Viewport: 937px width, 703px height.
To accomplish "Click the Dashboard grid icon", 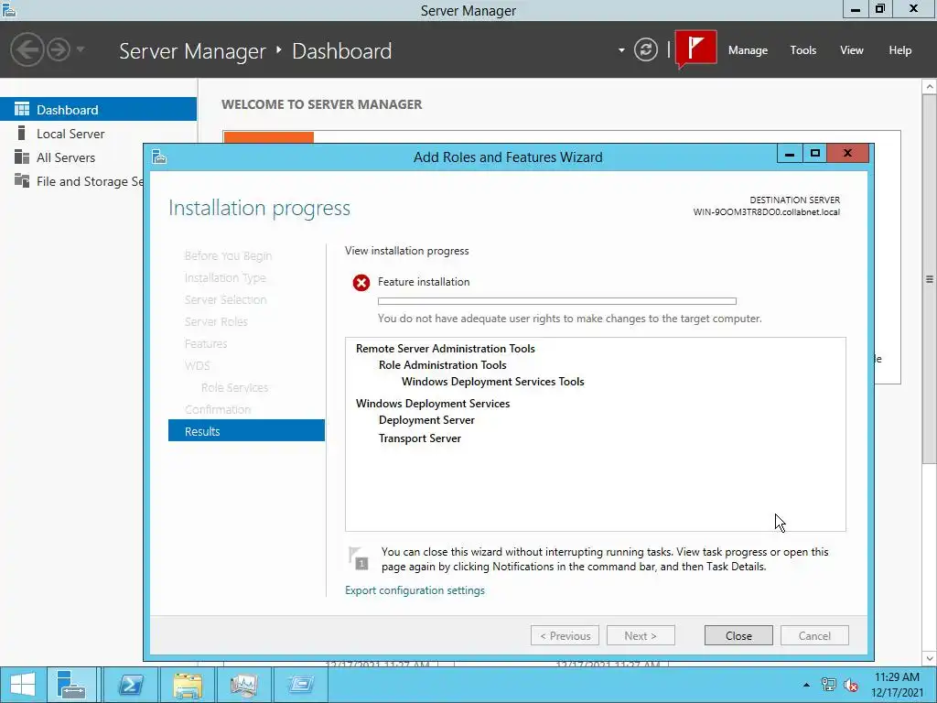I will (x=22, y=109).
